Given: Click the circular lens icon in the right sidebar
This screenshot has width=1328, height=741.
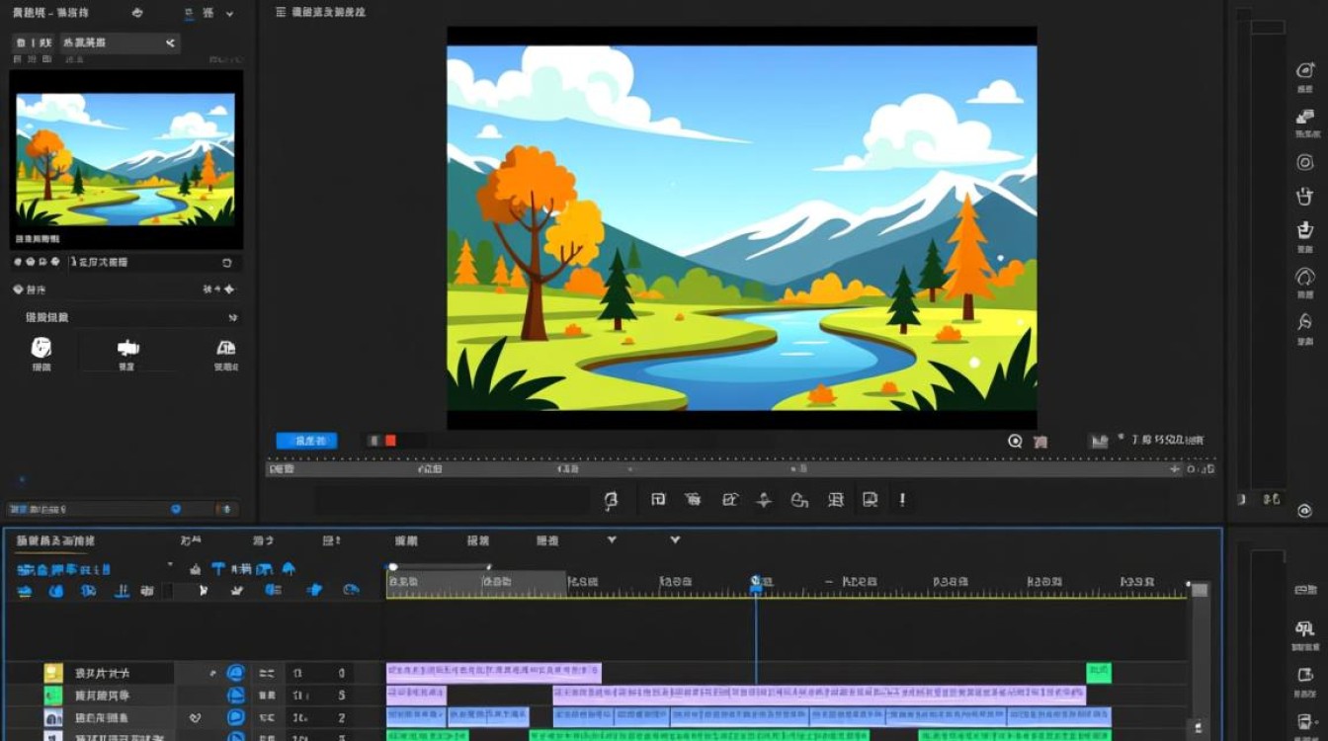Looking at the screenshot, I should coord(1305,162).
